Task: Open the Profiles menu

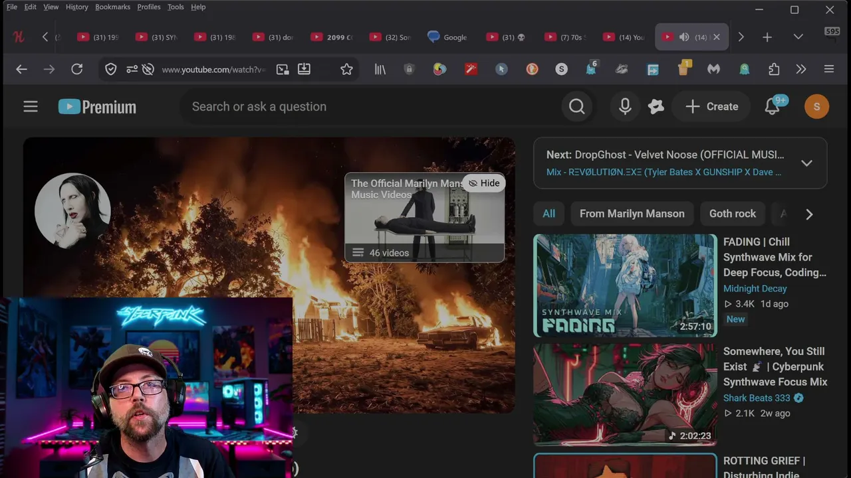Action: tap(149, 7)
